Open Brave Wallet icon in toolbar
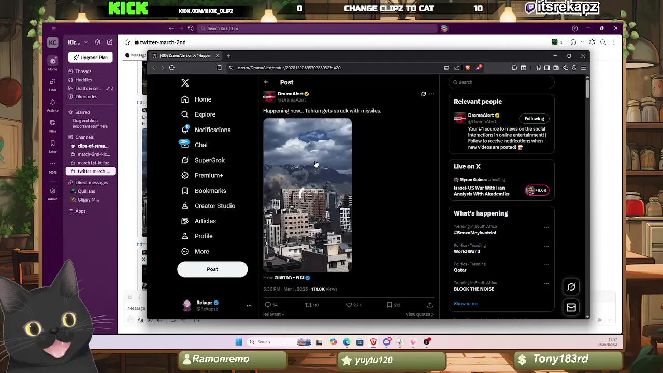The image size is (663, 373). pos(556,68)
